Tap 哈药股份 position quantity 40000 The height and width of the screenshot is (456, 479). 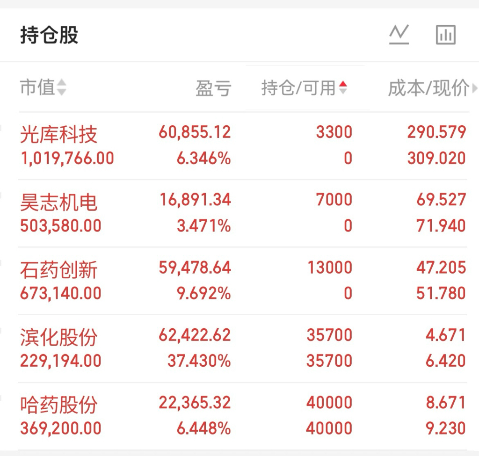pos(329,402)
